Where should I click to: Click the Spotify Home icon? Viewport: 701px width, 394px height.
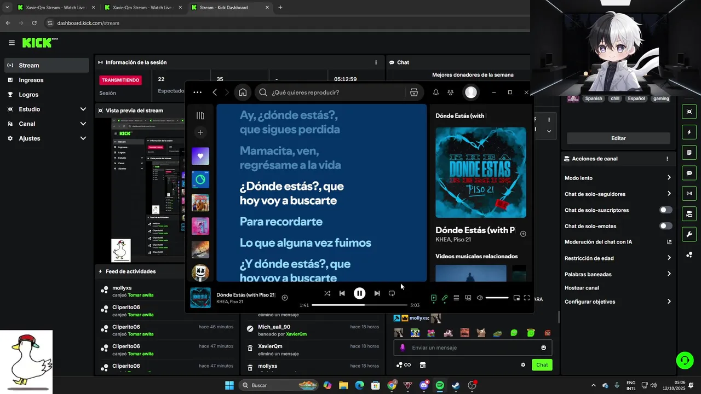click(243, 92)
